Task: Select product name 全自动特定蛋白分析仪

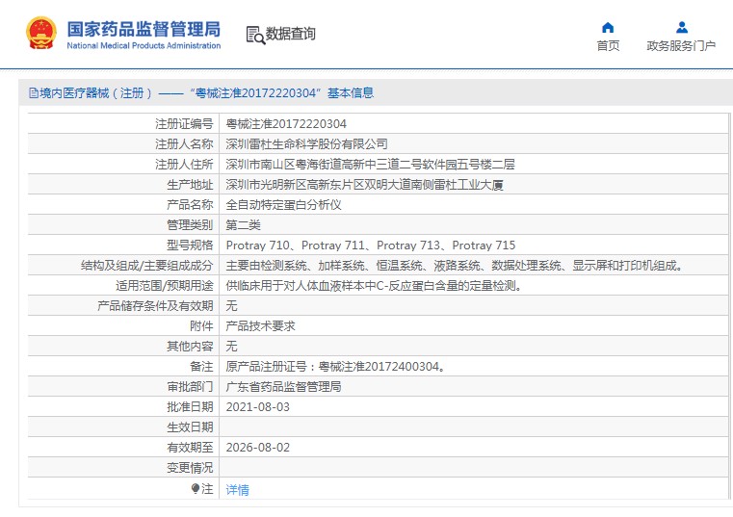Action: tap(284, 205)
